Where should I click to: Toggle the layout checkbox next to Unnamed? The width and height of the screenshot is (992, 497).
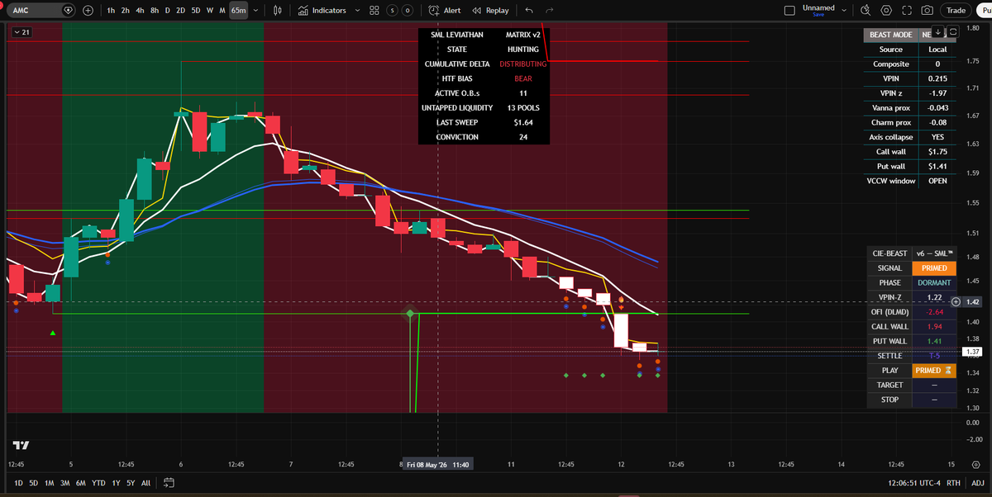point(789,11)
